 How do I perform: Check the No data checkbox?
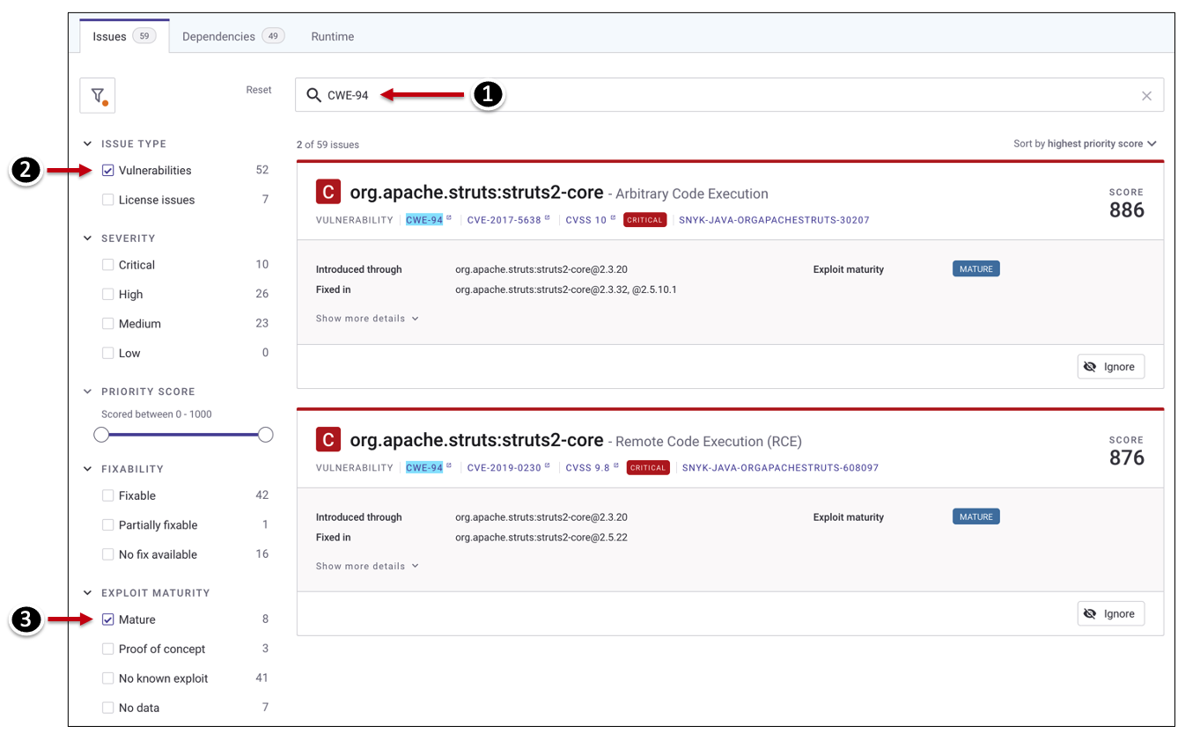click(x=107, y=707)
